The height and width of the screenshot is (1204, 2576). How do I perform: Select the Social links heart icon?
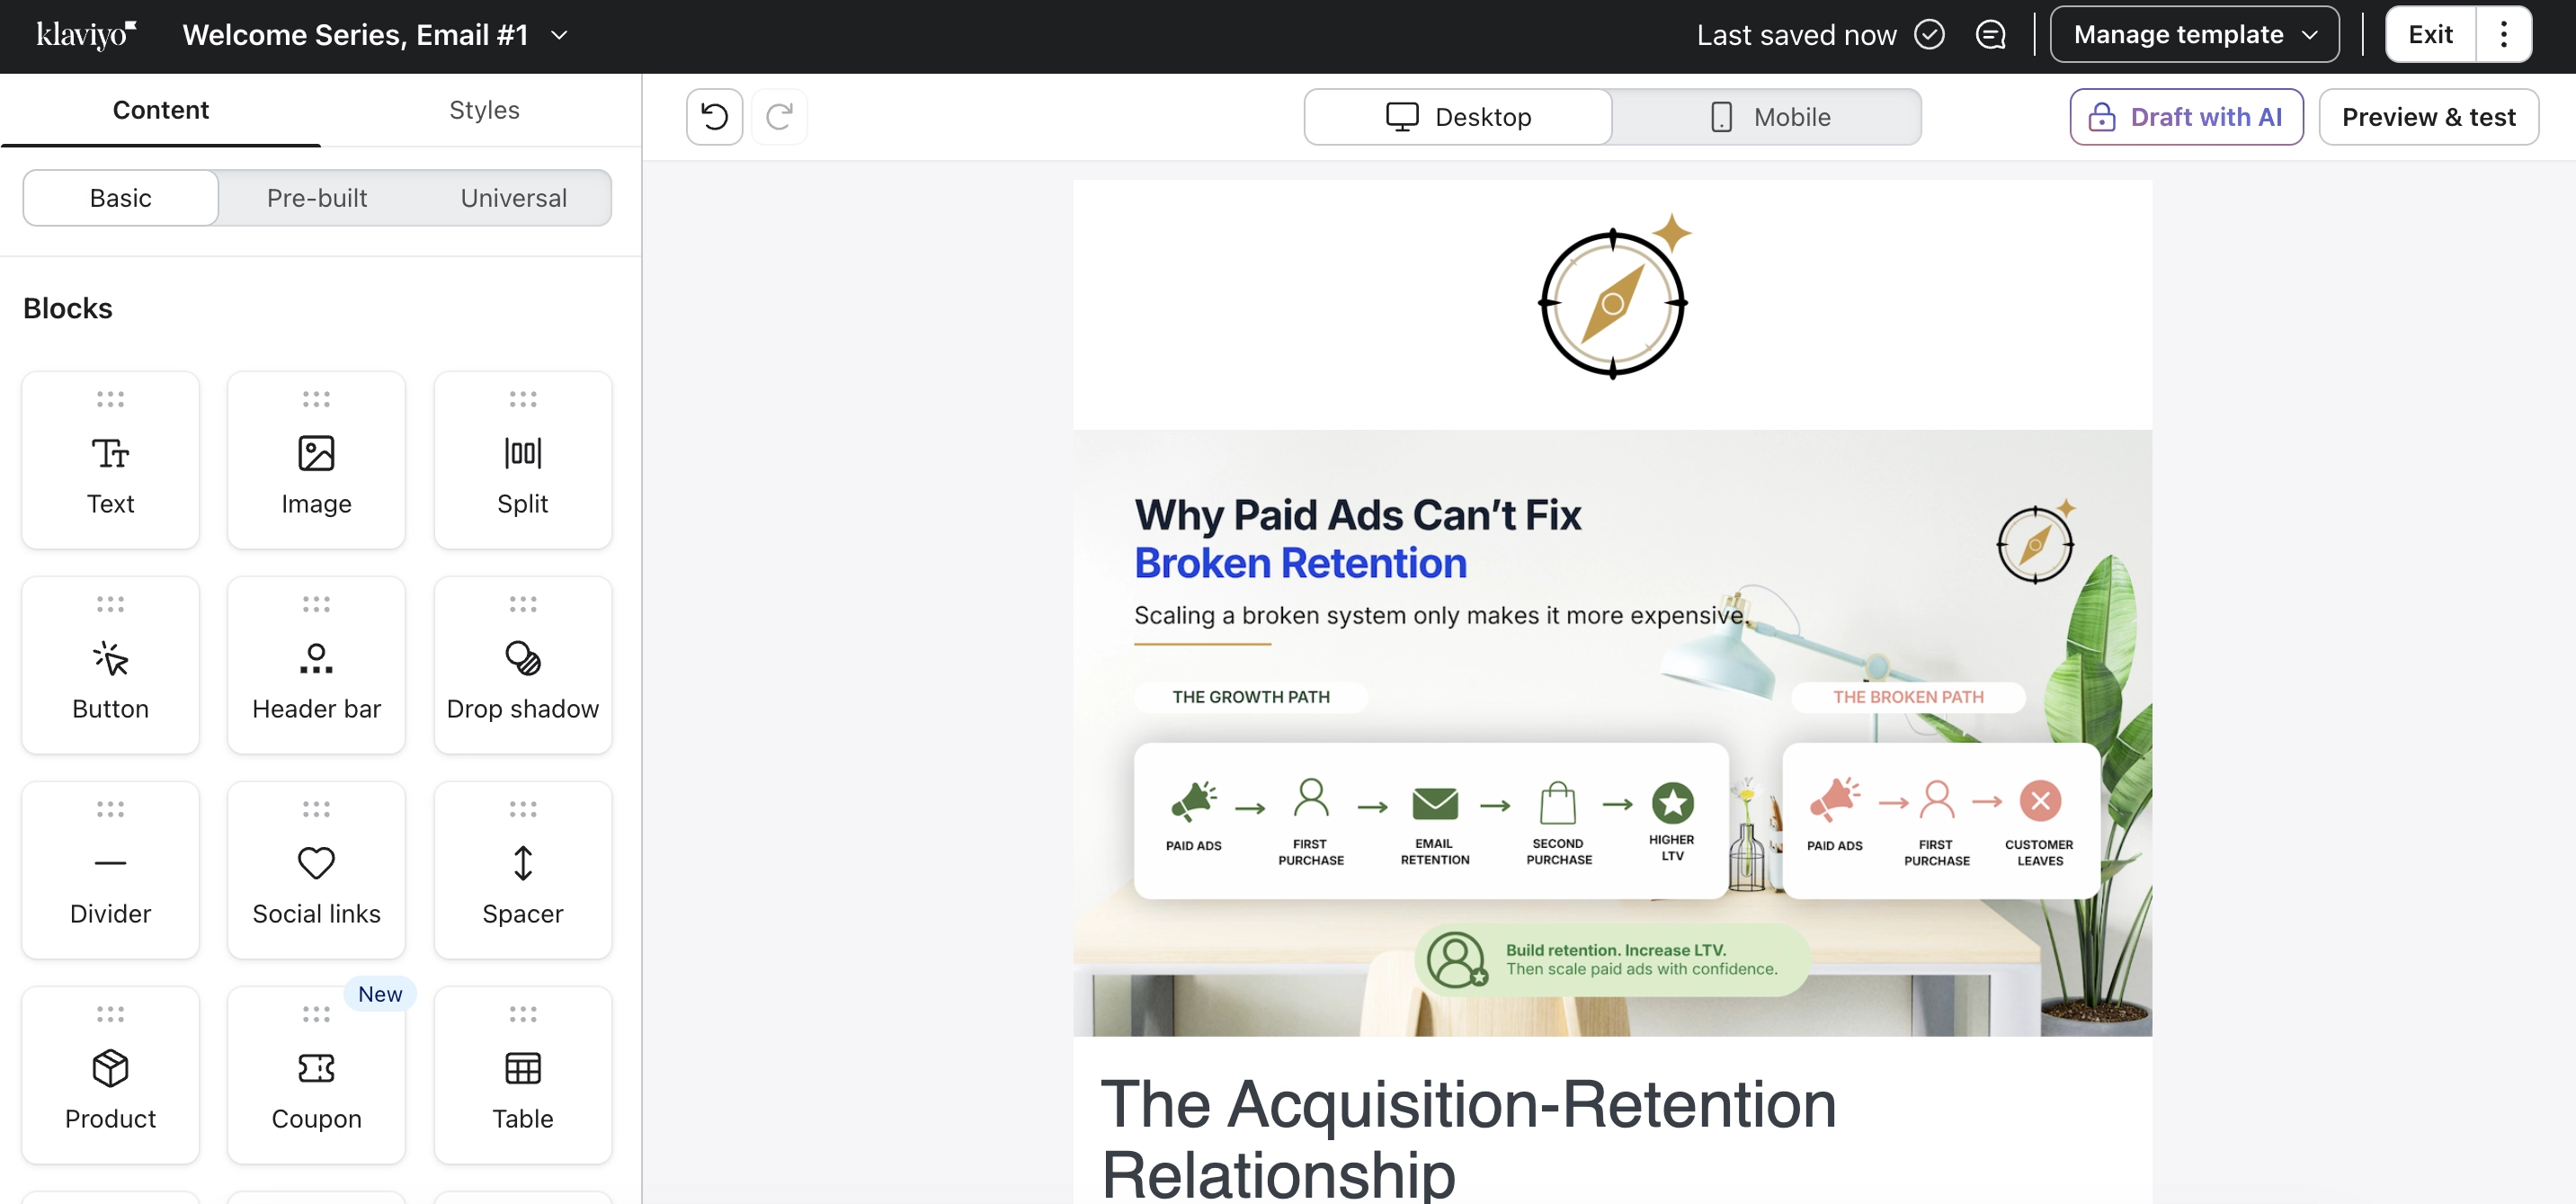pos(316,863)
